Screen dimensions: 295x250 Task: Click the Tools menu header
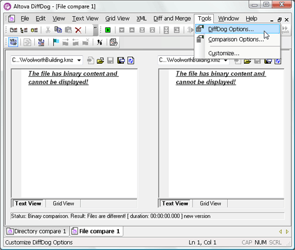[205, 19]
